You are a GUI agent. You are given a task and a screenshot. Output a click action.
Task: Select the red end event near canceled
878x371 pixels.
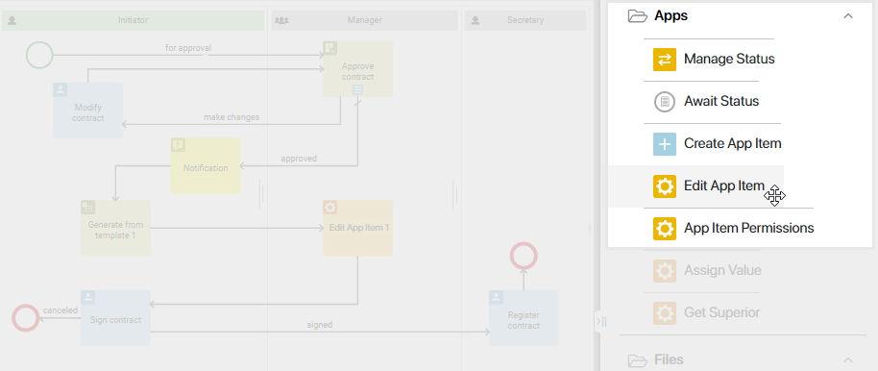(x=26, y=318)
